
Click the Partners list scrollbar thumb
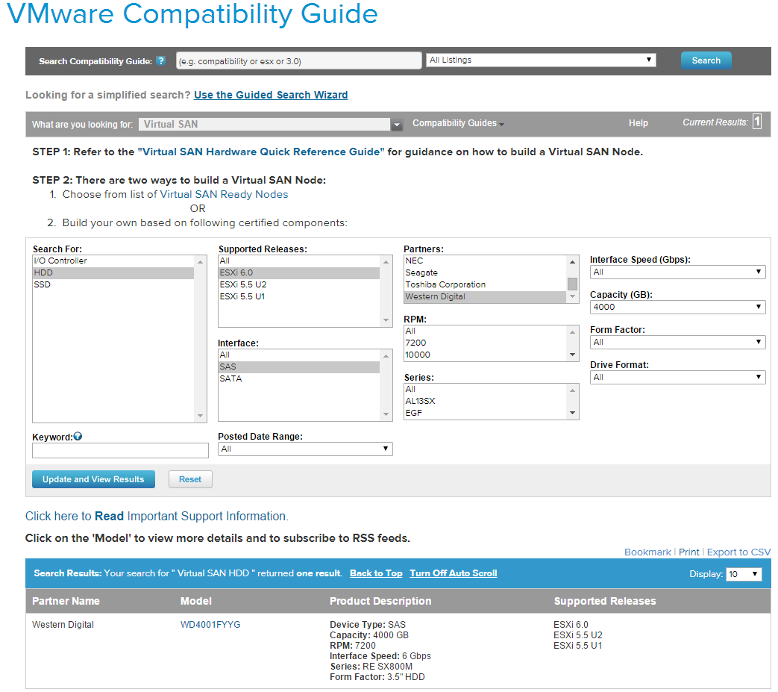[572, 284]
